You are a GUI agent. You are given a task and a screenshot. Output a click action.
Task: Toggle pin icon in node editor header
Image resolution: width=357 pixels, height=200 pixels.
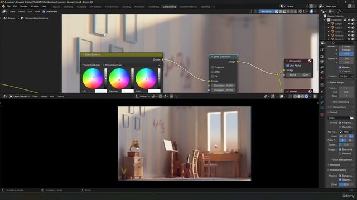pyautogui.click(x=250, y=11)
